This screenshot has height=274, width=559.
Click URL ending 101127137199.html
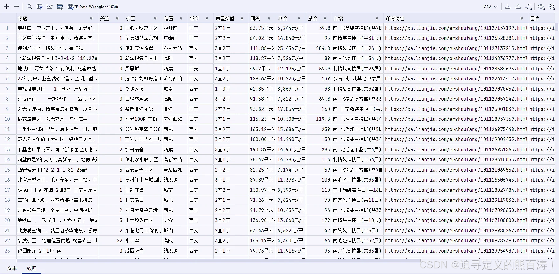point(456,28)
